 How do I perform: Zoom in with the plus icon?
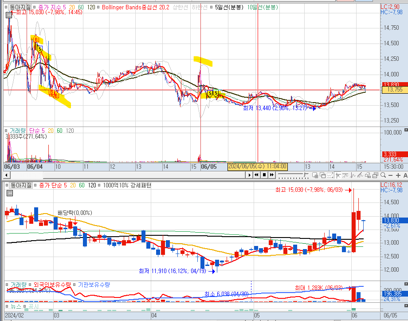398,175
